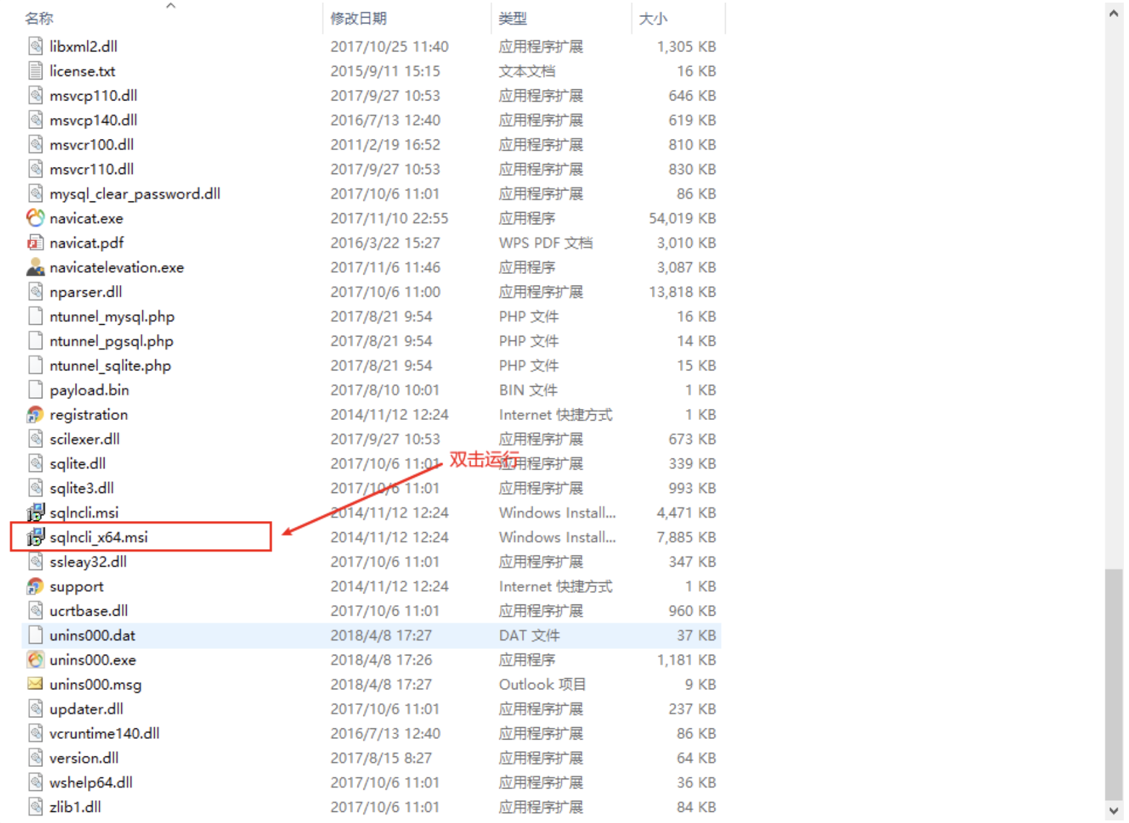Click the license.txt document icon
Viewport: 1129px width, 823px height.
point(35,70)
